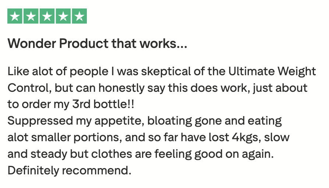Click the '4kgs,' weight loss text

[x=246, y=137]
